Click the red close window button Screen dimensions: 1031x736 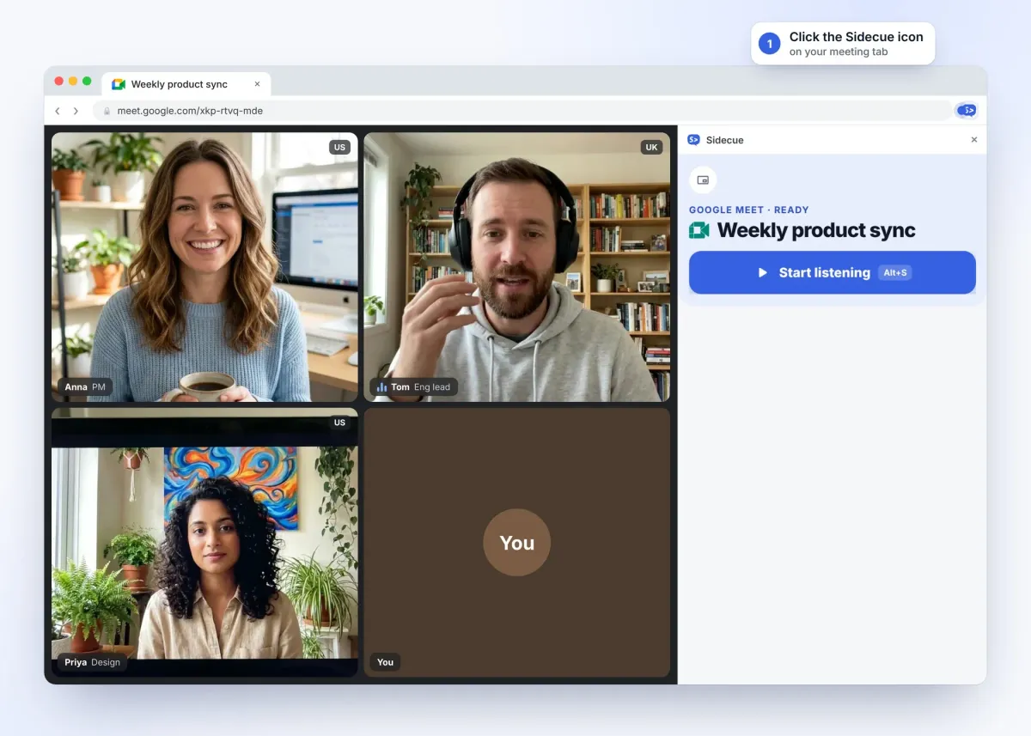click(59, 81)
